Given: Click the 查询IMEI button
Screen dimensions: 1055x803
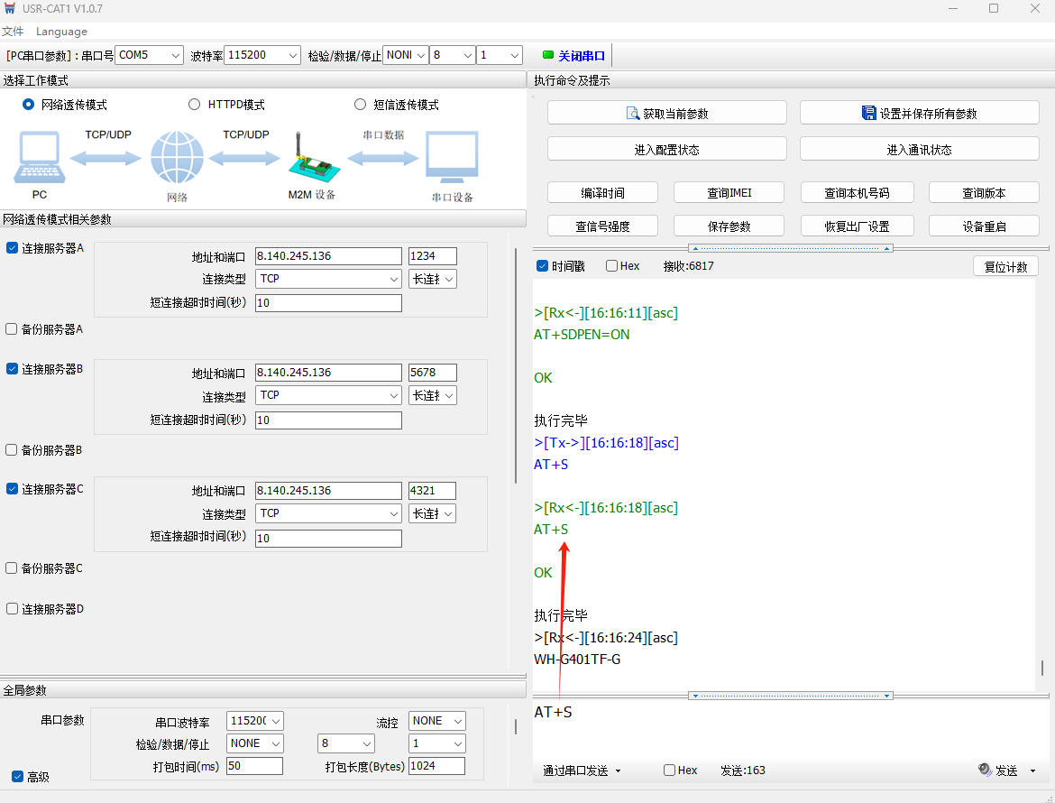Looking at the screenshot, I should 729,193.
